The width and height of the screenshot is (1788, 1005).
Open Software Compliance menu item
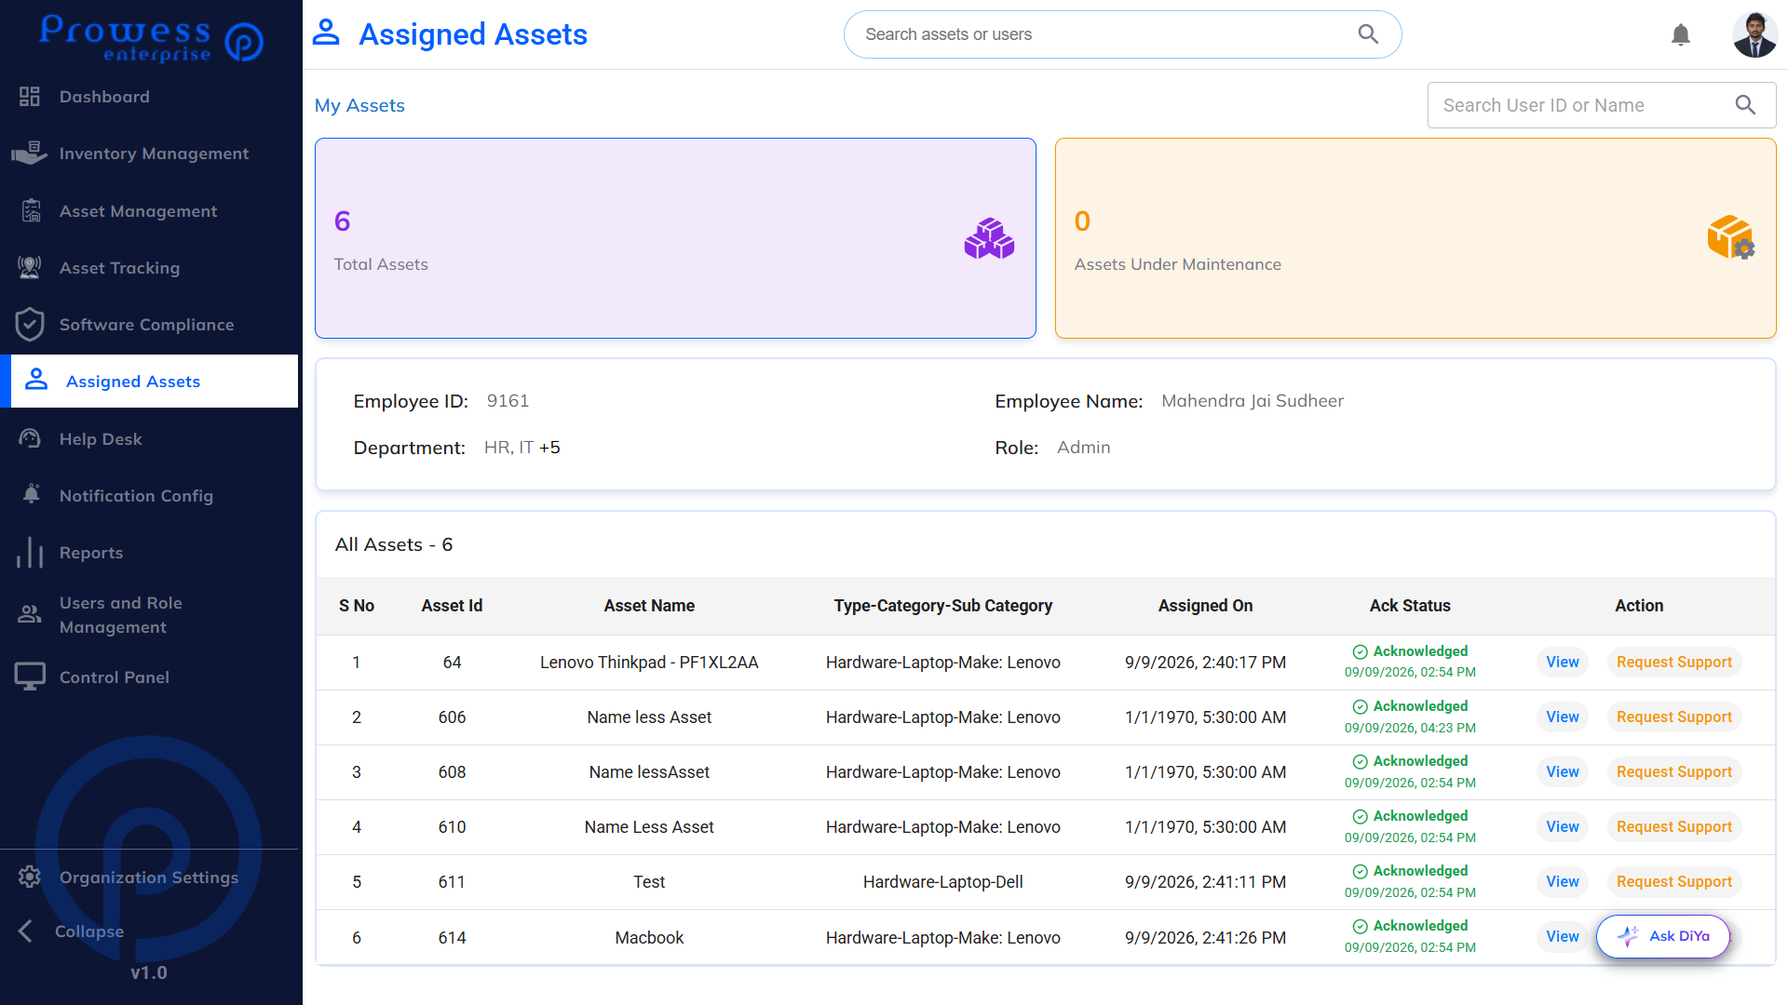(x=149, y=325)
